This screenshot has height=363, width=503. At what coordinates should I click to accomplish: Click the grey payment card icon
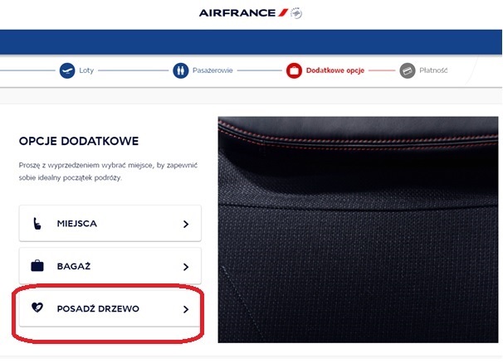point(407,70)
